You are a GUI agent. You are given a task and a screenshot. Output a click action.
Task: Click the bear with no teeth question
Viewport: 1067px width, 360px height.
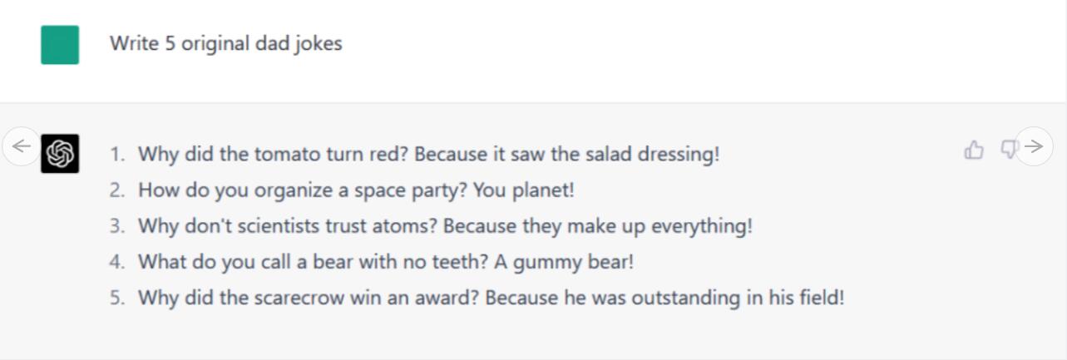pyautogui.click(x=312, y=261)
